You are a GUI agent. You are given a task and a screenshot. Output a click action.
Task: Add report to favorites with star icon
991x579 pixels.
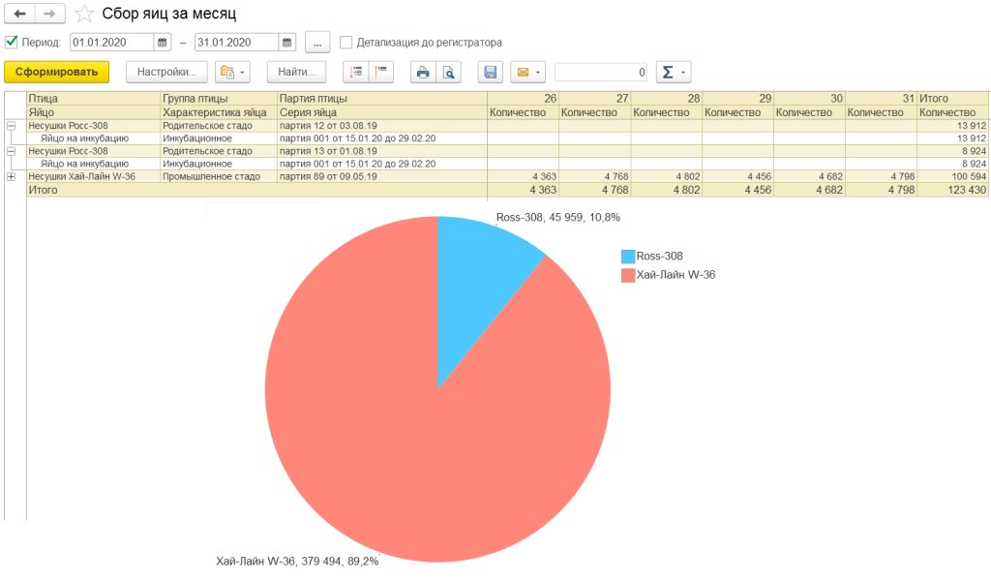[85, 15]
